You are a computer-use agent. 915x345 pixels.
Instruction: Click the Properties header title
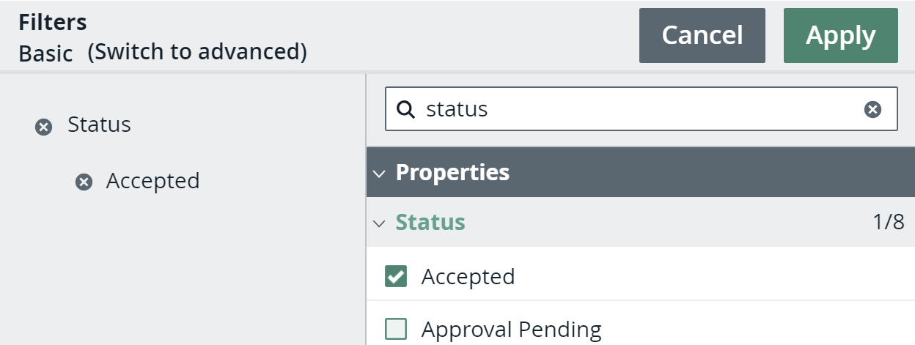pos(452,172)
